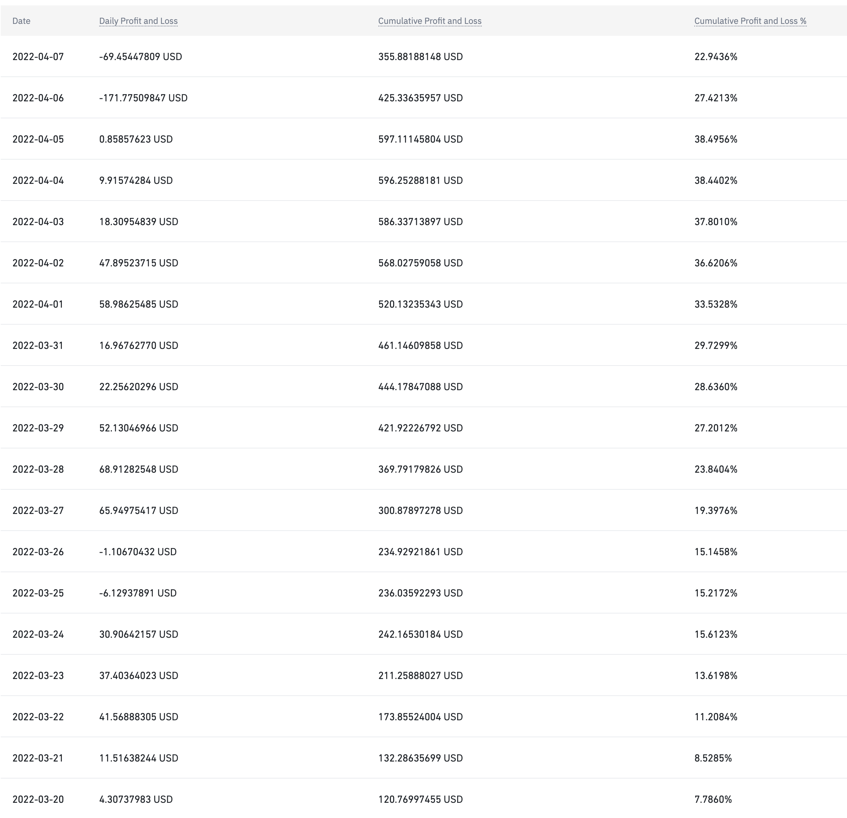Click the 7.7860% percentage in last row
The width and height of the screenshot is (847, 818).
click(x=713, y=800)
